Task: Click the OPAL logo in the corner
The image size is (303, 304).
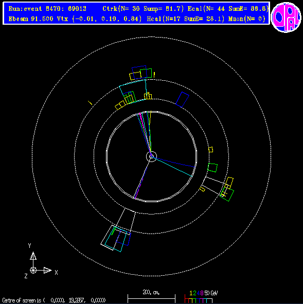Action: pos(286,17)
